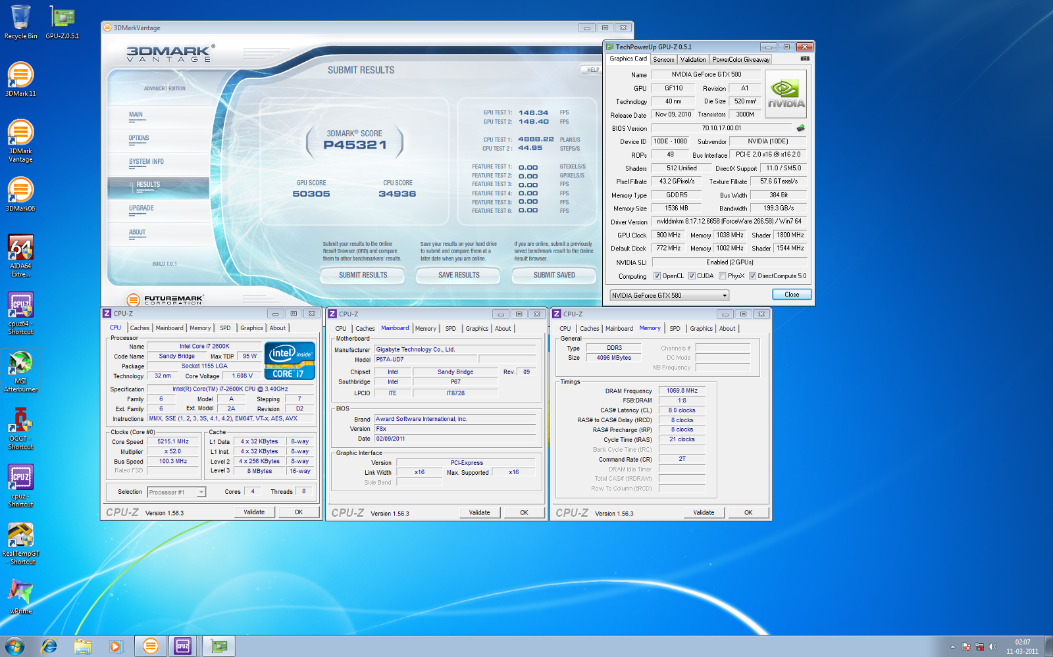This screenshot has height=657, width=1053.
Task: Launch the AIDA64 Extreme desktop icon
Action: coord(20,256)
